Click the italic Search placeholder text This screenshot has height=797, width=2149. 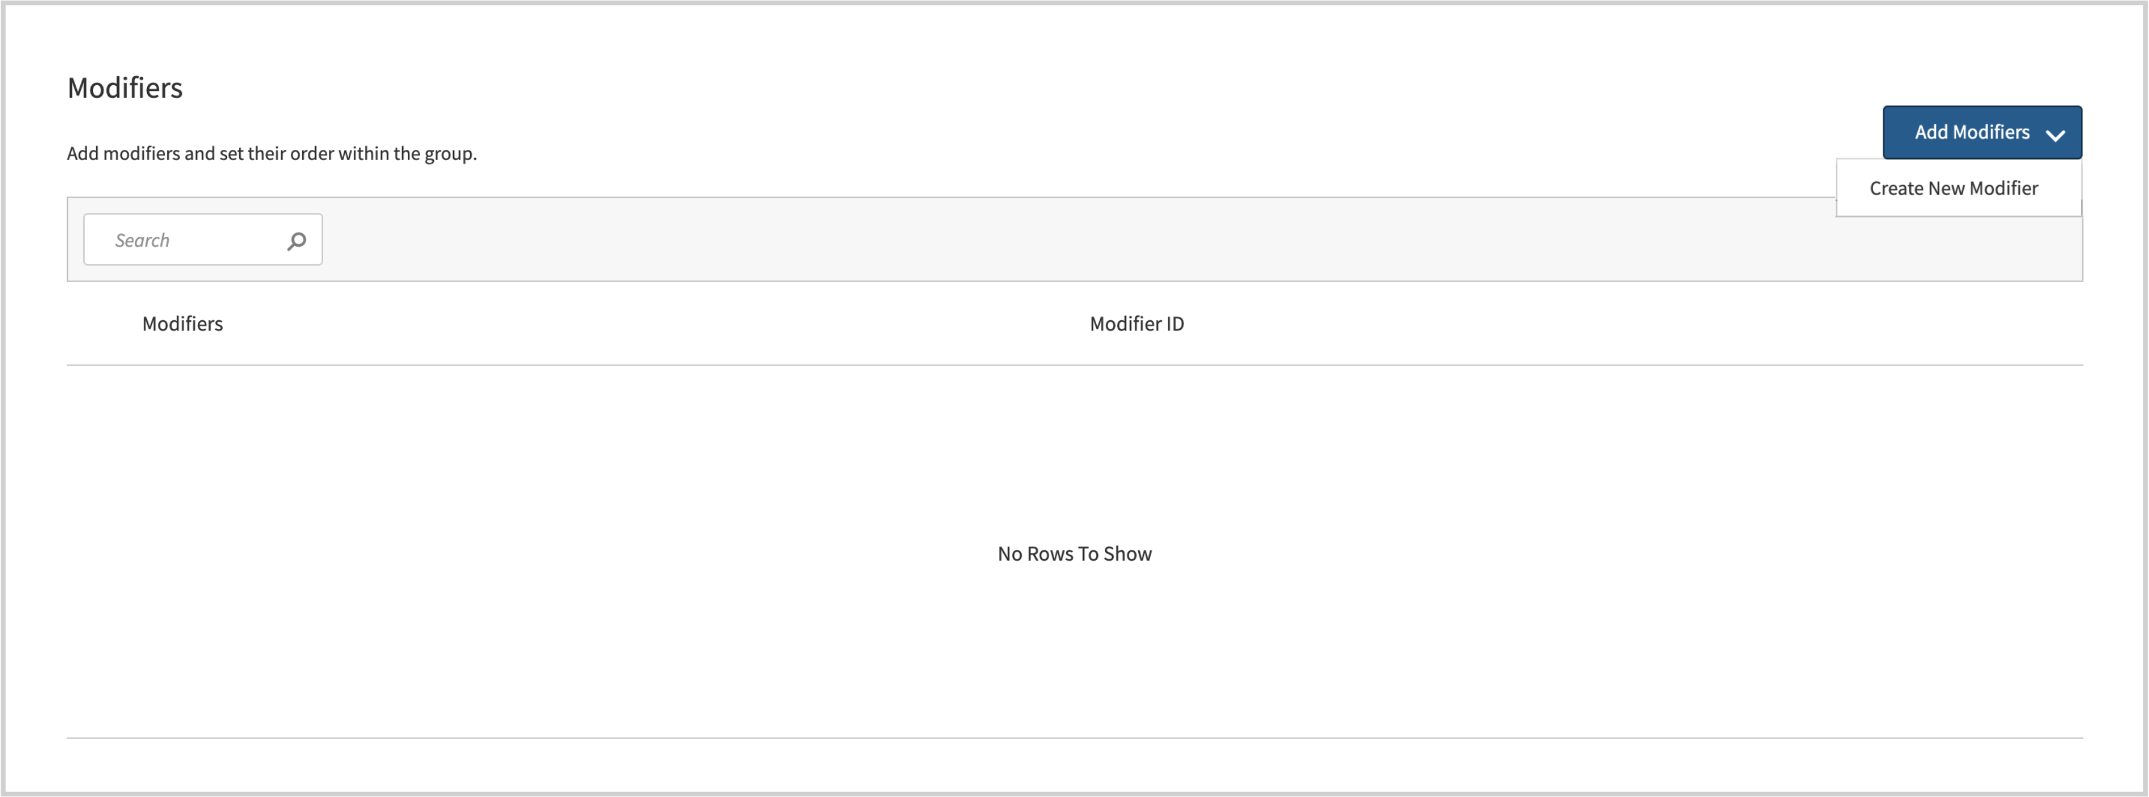pos(142,240)
